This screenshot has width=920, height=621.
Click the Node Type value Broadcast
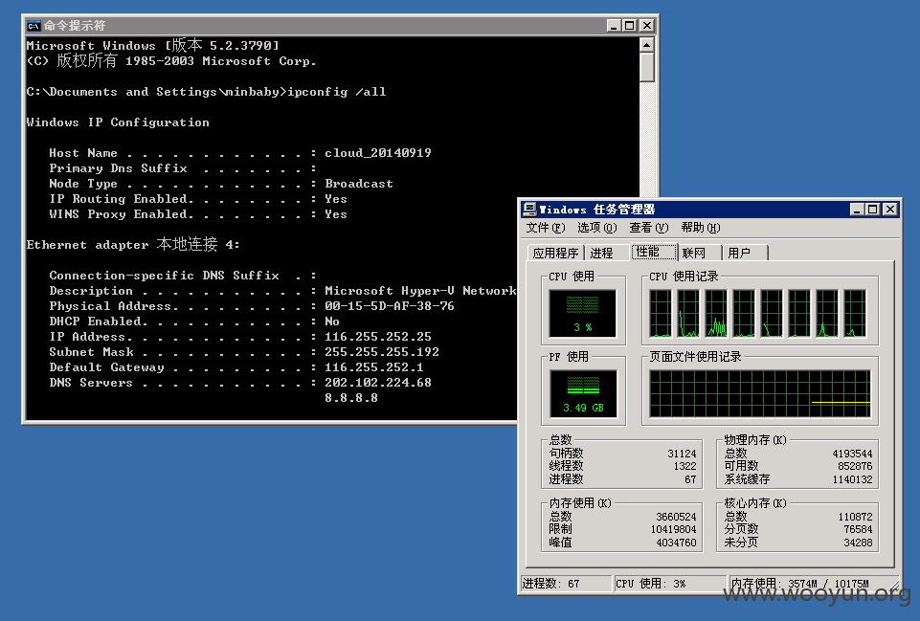pyautogui.click(x=359, y=184)
